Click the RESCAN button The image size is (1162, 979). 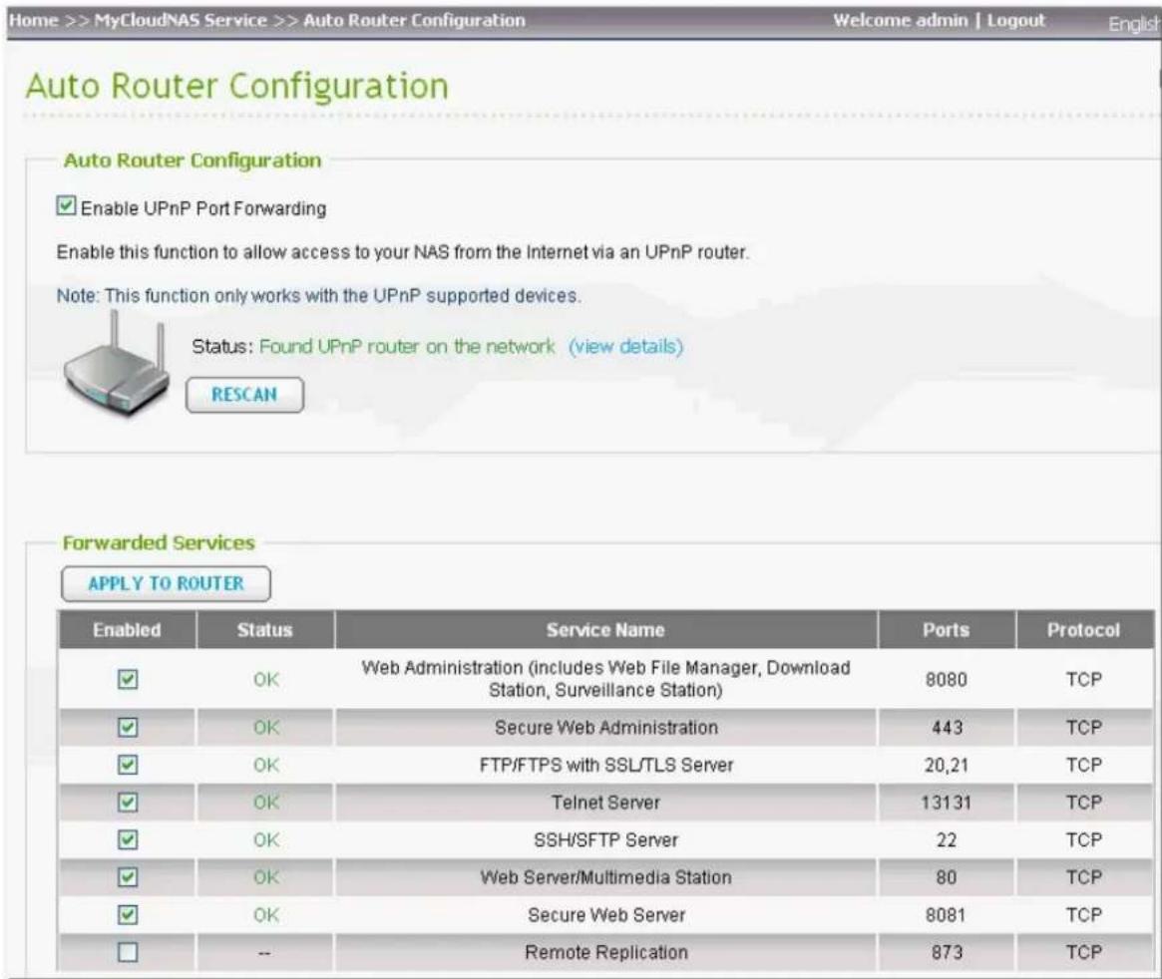point(244,395)
